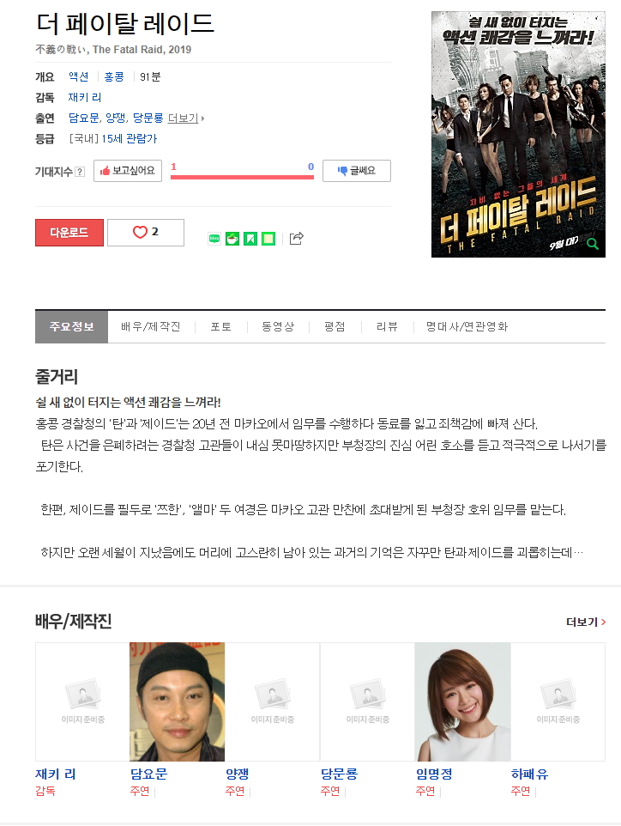Share to Naver Cafe with the cup icon
Screen dimensions: 621x826
pos(232,239)
